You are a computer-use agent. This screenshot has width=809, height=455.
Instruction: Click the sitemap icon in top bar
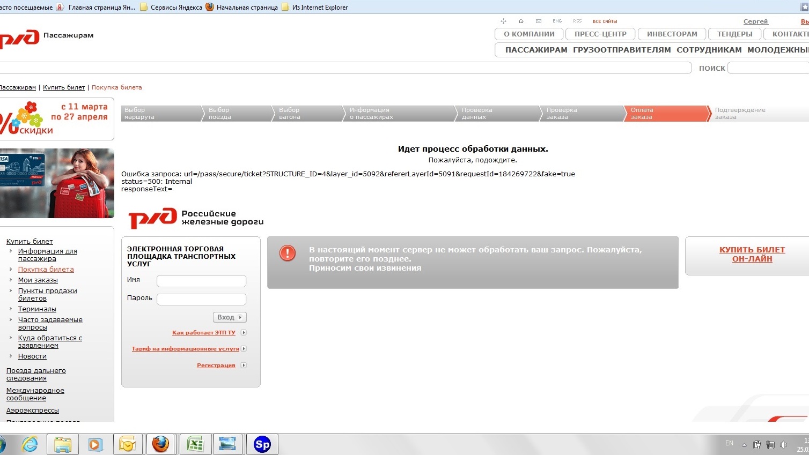tap(503, 21)
